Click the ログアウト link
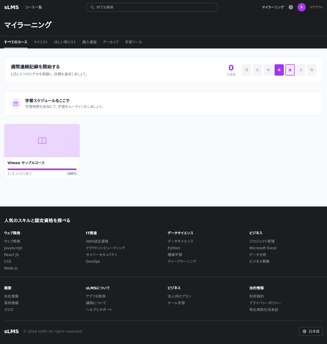Image resolution: width=327 pixels, height=344 pixels. point(316,7)
